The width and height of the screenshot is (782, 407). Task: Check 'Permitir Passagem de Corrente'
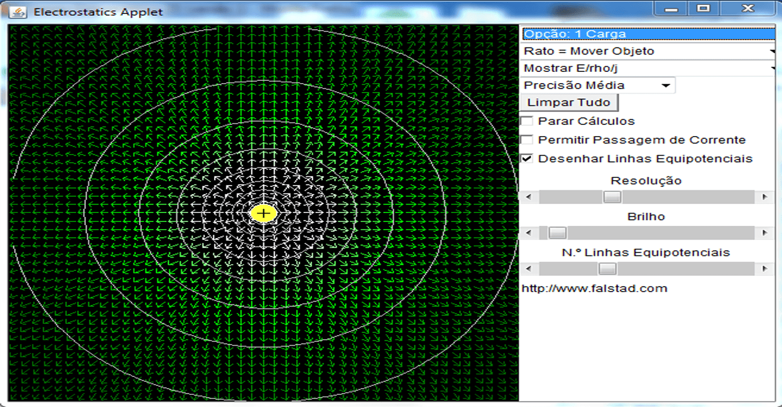526,140
